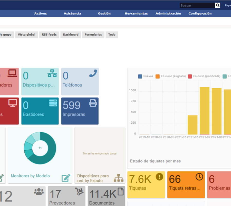Screen dimensions: 231x206
Task: Open the Bastidores count card
Action: click(x=40, y=111)
